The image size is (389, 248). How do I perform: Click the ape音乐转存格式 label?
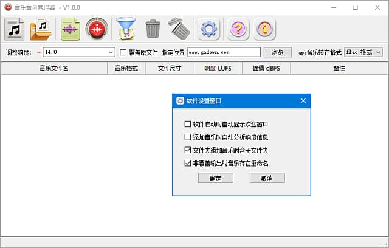(320, 52)
